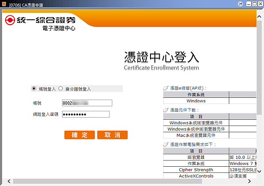The width and height of the screenshot is (264, 186).
Task: Click the horizontal scrollbar thumb
Action: pos(107,181)
